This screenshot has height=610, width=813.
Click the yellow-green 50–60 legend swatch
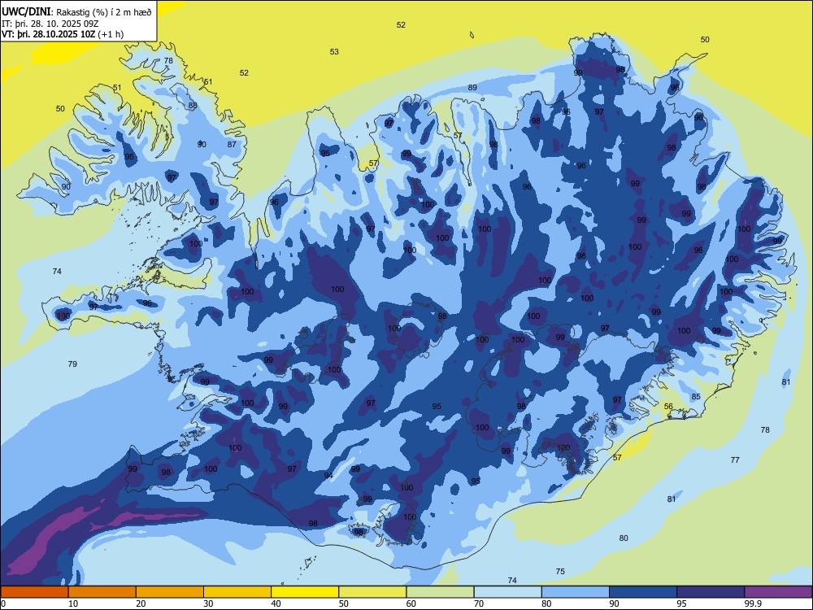[373, 592]
